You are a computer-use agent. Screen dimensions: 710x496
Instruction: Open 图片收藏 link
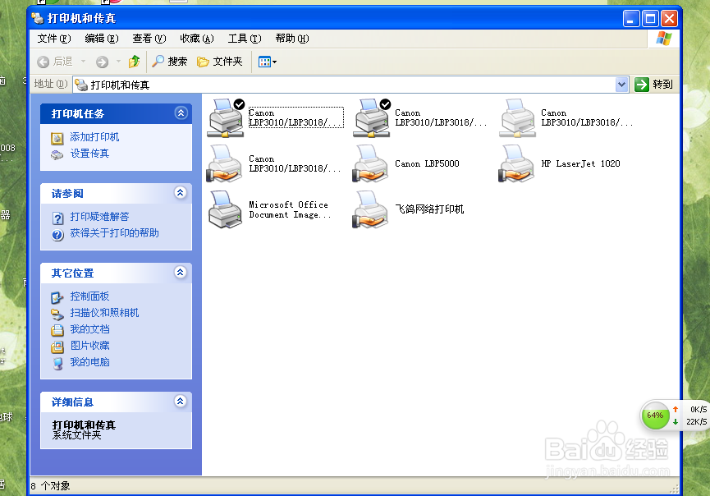click(x=89, y=346)
